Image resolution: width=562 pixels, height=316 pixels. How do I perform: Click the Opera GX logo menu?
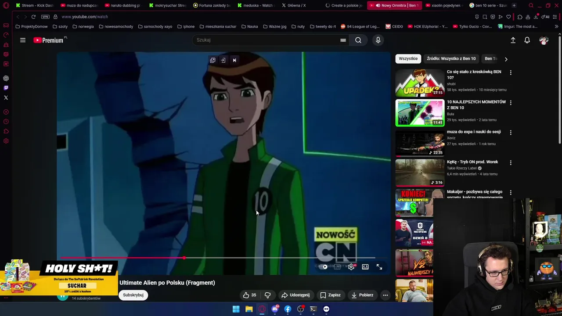(6, 5)
